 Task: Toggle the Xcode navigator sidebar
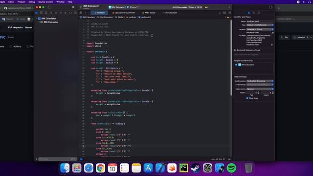point(49,7)
